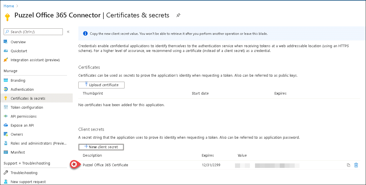The image size is (366, 185).
Task: Copy the client secret value
Action: coord(349,165)
